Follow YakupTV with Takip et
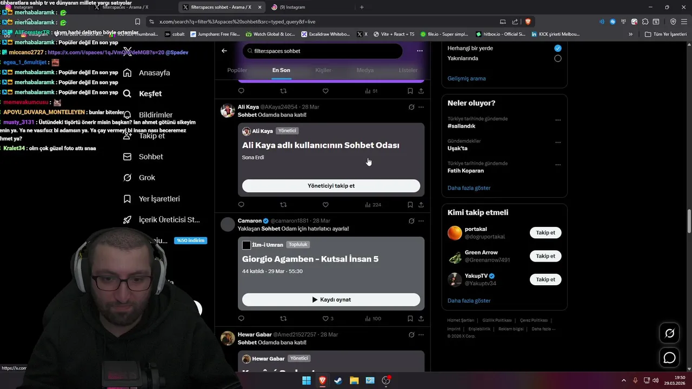This screenshot has height=389, width=692. [x=545, y=279]
